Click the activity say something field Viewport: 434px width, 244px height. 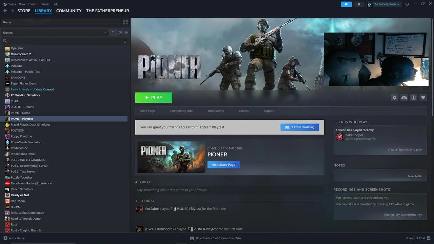(x=230, y=190)
